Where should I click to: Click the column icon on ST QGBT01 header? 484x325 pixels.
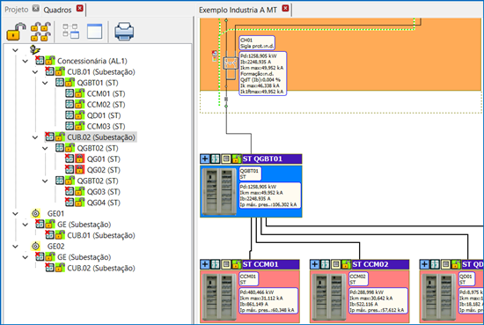click(x=216, y=159)
